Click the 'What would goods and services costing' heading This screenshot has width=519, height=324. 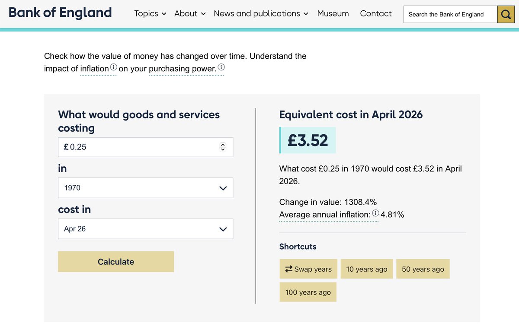tap(139, 121)
